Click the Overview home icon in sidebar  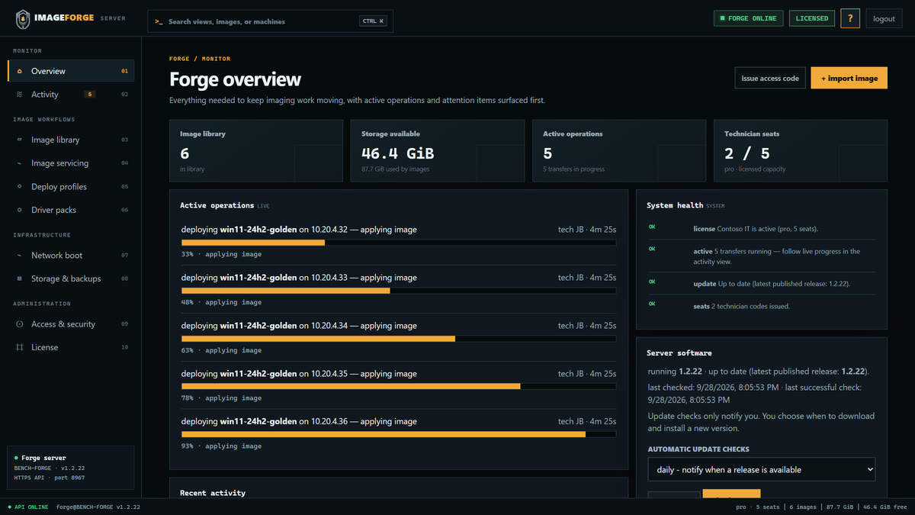click(x=20, y=71)
